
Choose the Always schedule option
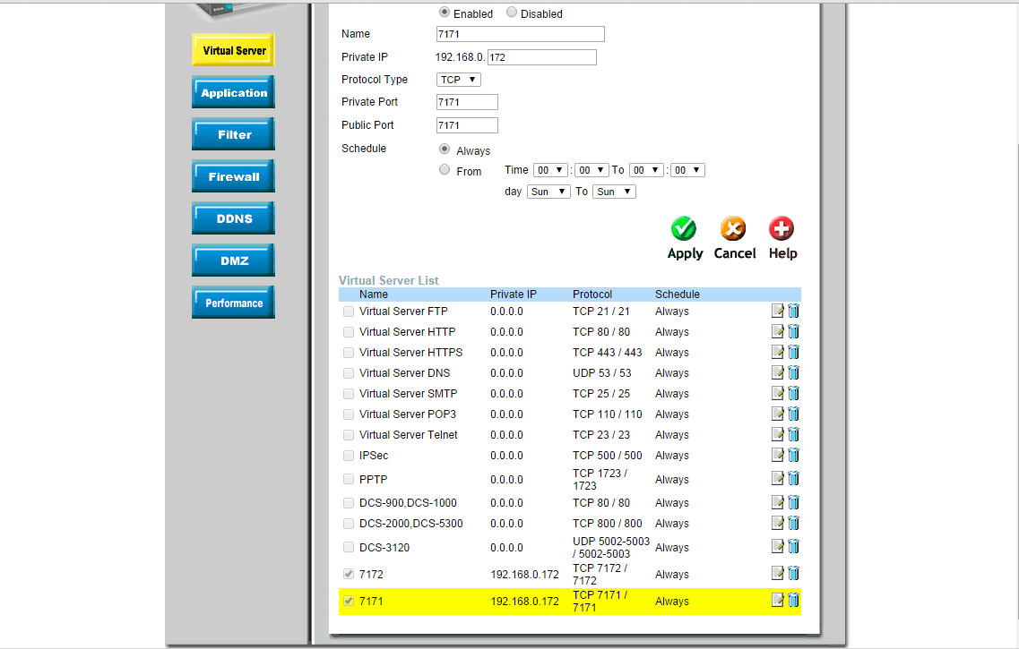(x=445, y=149)
